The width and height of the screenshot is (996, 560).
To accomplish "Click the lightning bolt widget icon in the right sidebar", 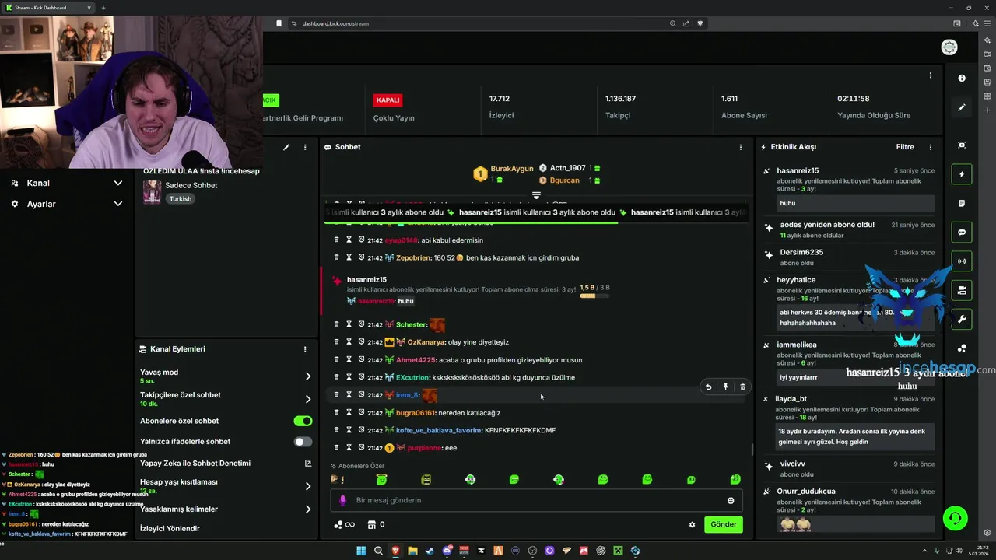I will [x=962, y=174].
